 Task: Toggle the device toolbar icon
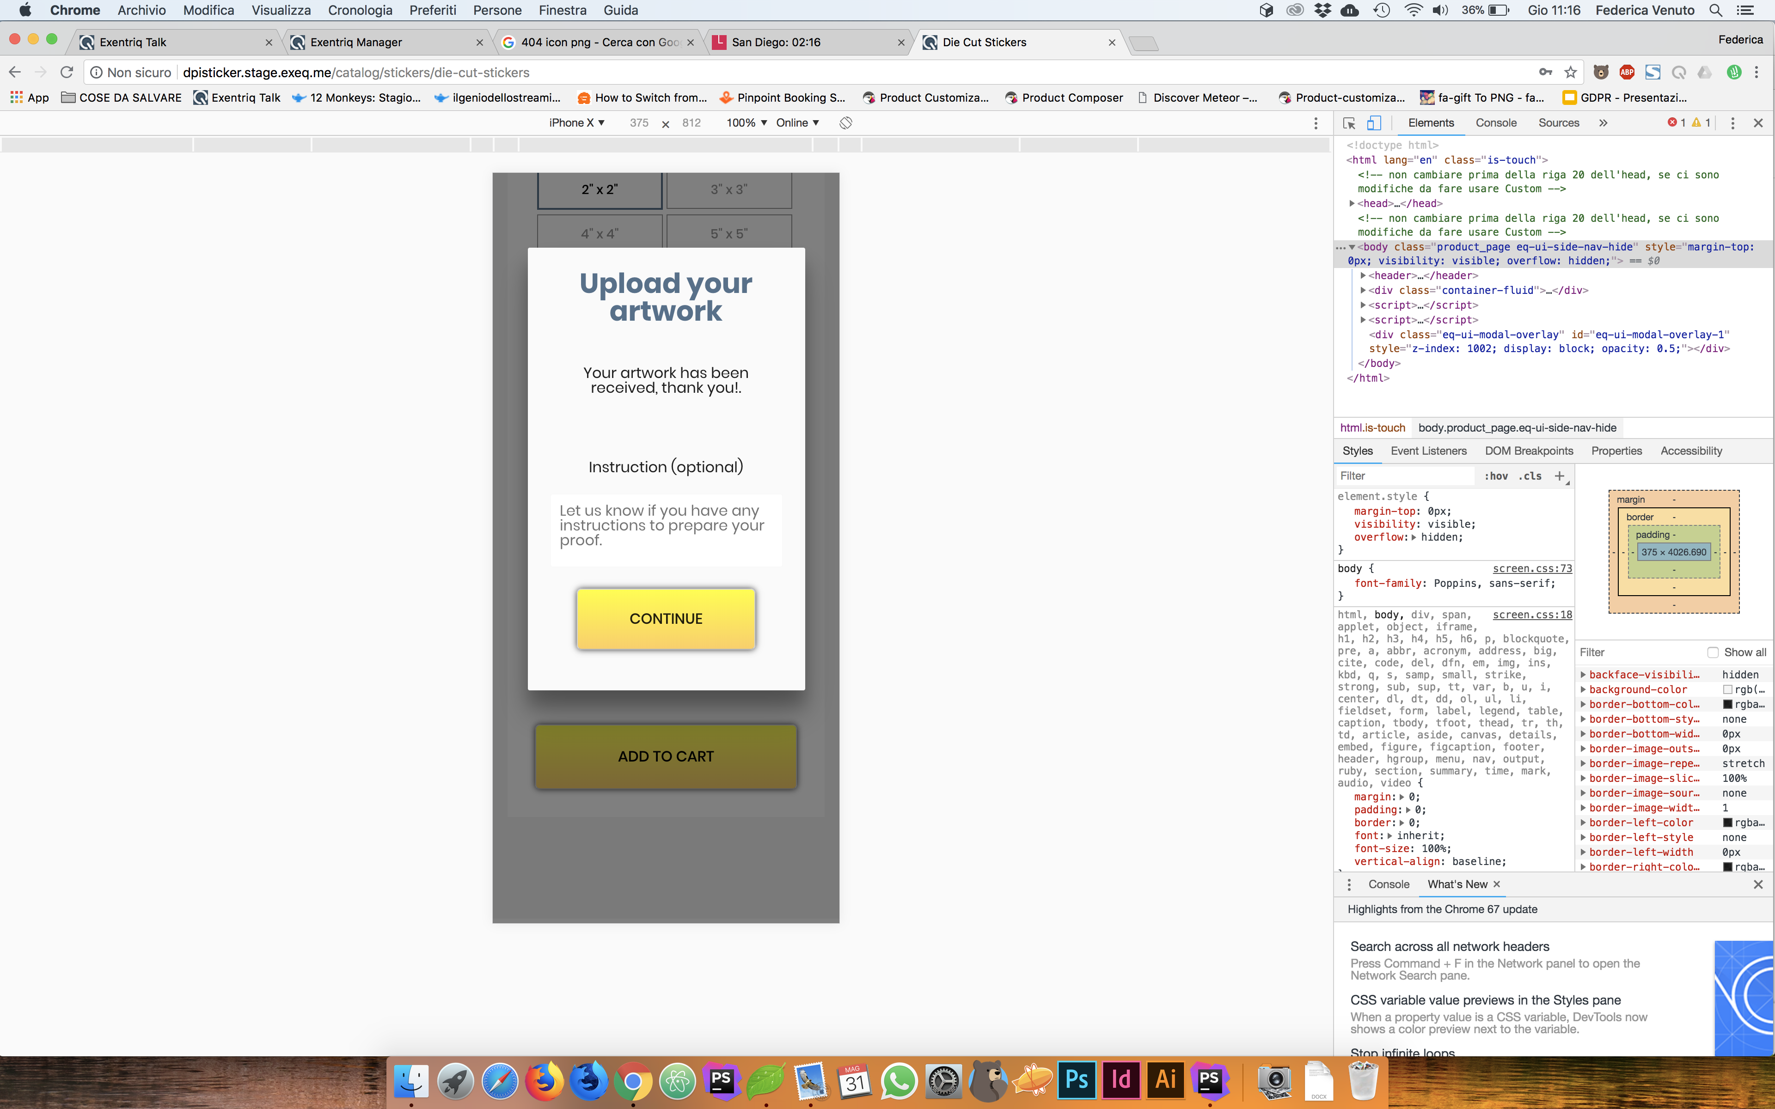point(1374,123)
